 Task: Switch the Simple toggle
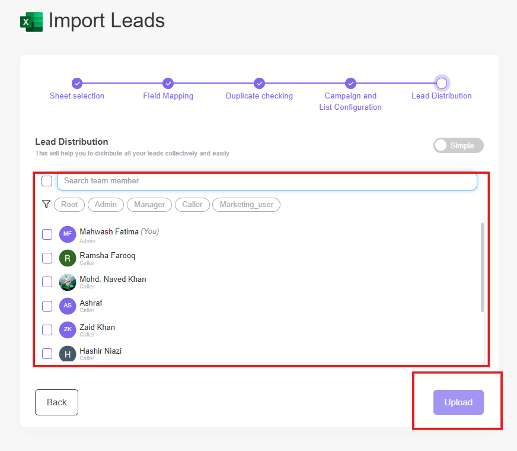tap(458, 145)
